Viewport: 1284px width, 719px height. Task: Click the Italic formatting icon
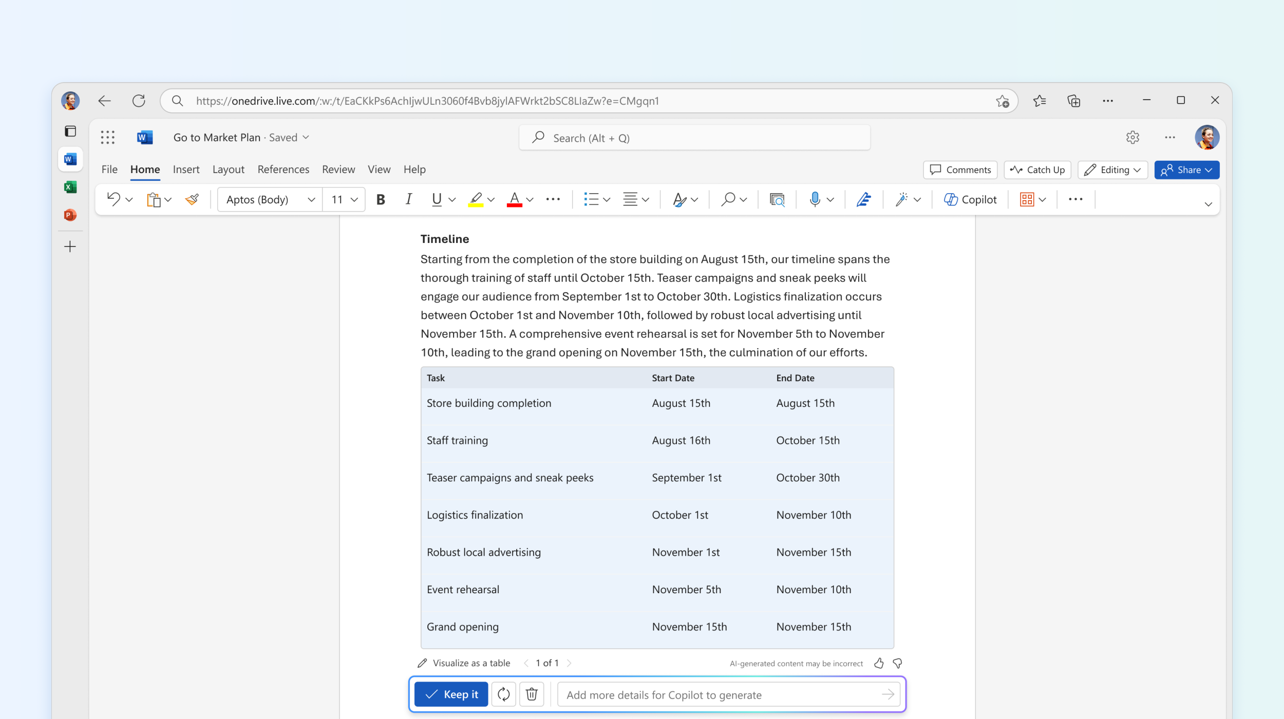coord(407,199)
